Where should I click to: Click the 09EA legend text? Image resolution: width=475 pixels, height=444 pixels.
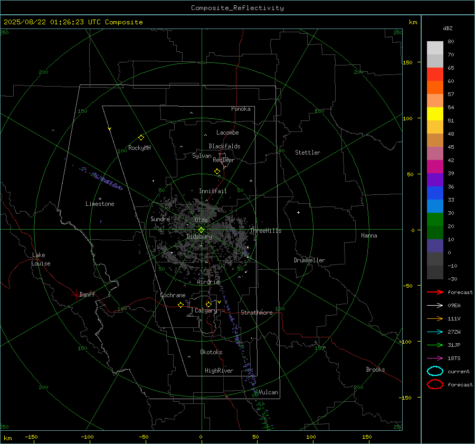(x=454, y=305)
